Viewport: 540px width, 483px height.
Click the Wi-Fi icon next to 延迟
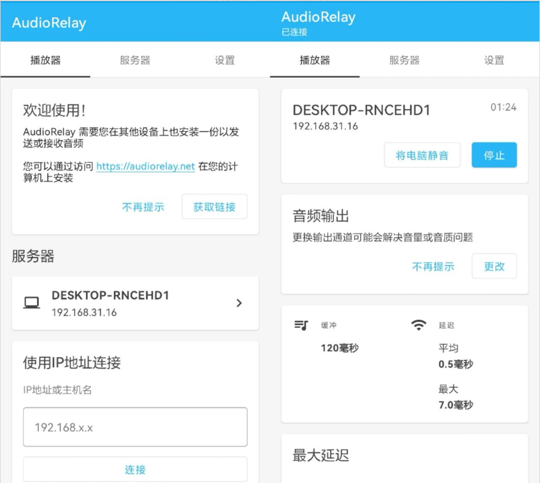[419, 325]
